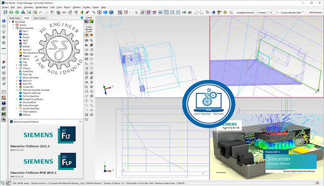Toggle the Position checkbox
324x186 pixels.
267,13
